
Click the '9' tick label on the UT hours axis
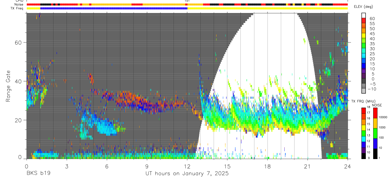(x=147, y=166)
